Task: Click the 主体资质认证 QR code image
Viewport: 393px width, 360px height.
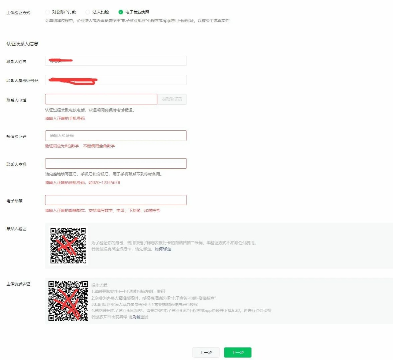Action: [x=68, y=301]
